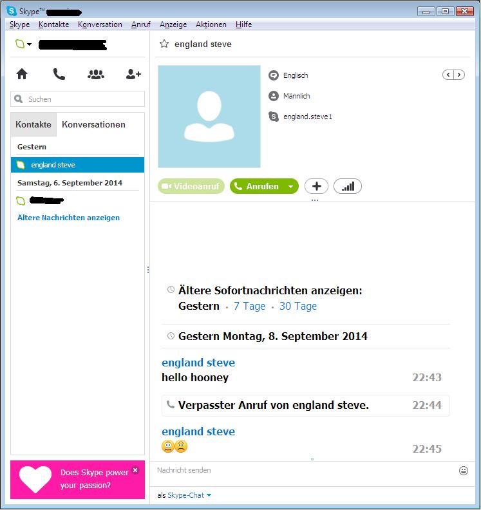
Task: Click england steve sender name above emoticons
Action: [x=198, y=431]
